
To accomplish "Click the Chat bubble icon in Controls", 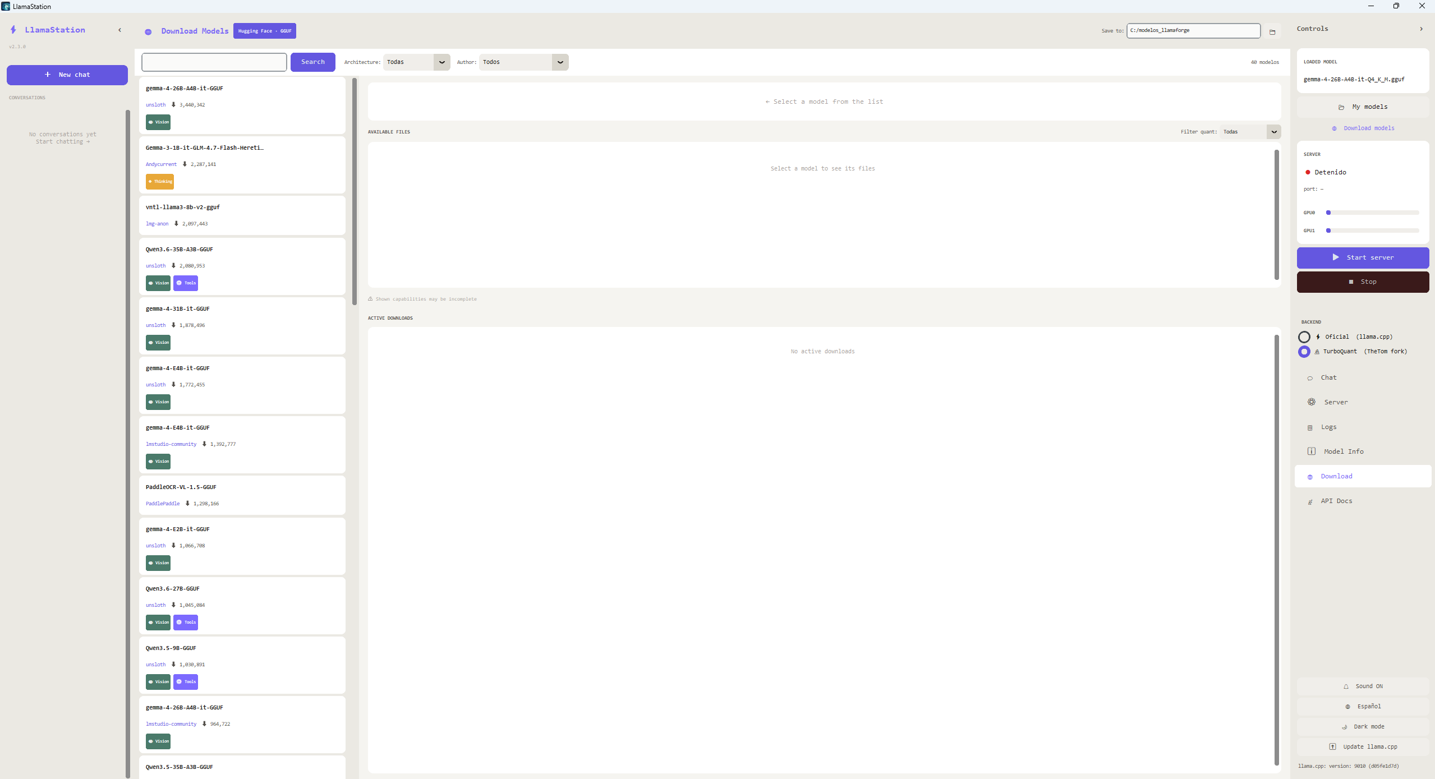I will tap(1310, 378).
